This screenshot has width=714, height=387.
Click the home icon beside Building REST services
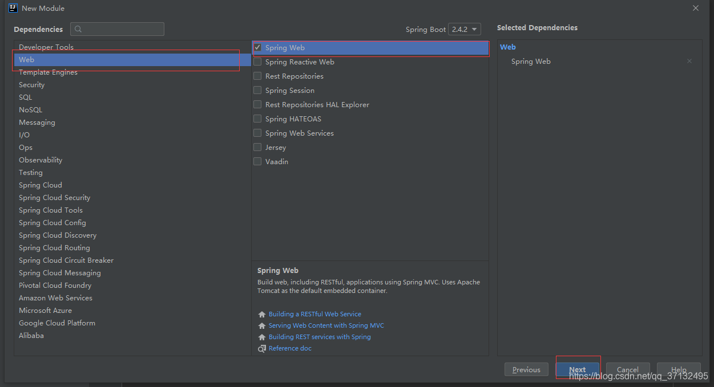262,337
